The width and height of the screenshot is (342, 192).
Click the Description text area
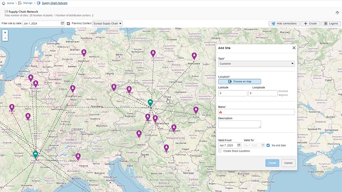coord(239,124)
